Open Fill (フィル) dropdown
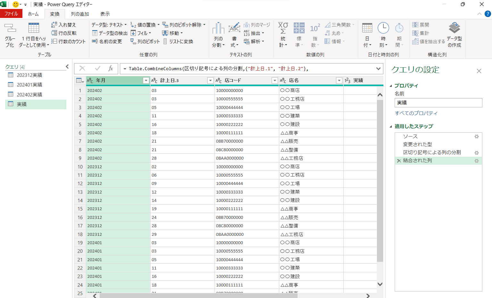The height and width of the screenshot is (298, 492). tap(141, 33)
